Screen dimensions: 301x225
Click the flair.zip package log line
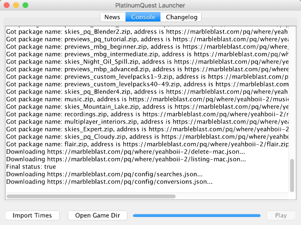pos(125,145)
